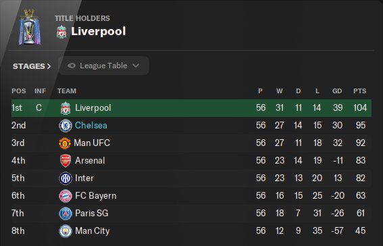Click the Paris SG club badge
The height and width of the screenshot is (246, 383).
tap(66, 214)
